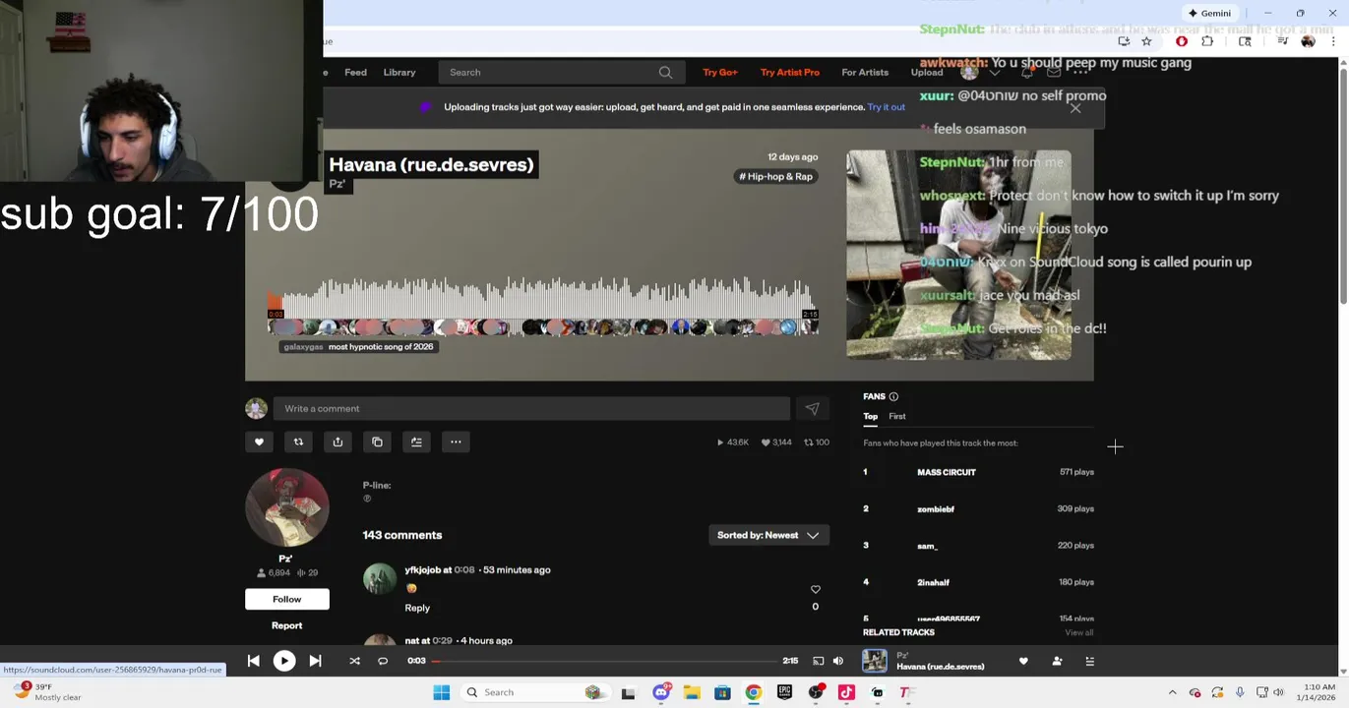Open 2inahalf's fan profile
This screenshot has width=1349, height=708.
[934, 582]
